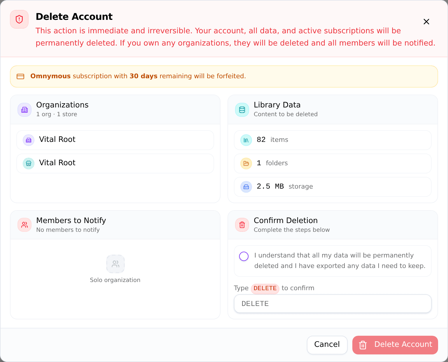The width and height of the screenshot is (448, 362).
Task: Click the shield warning icon in header
Action: [19, 19]
